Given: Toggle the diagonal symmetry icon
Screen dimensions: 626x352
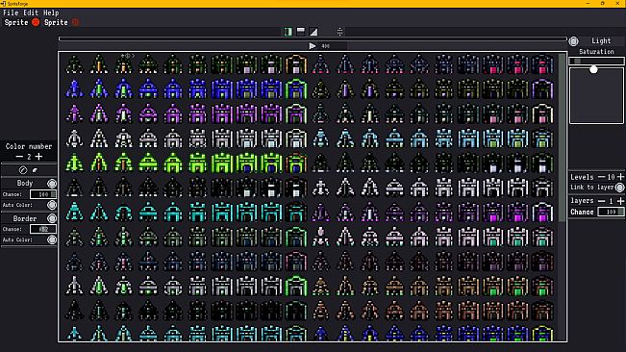Looking at the screenshot, I should (313, 32).
